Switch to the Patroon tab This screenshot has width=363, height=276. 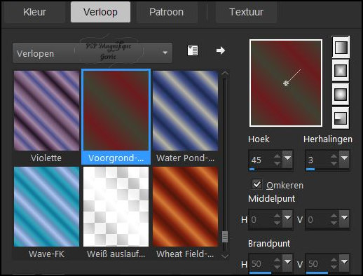pyautogui.click(x=166, y=12)
